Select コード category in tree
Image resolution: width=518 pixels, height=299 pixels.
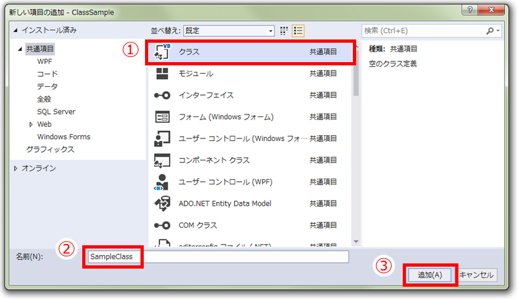click(47, 74)
